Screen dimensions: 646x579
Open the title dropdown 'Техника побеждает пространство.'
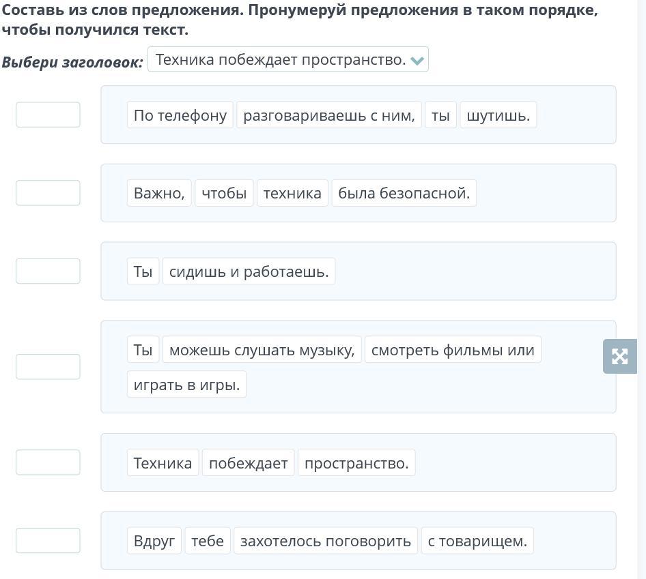281,60
